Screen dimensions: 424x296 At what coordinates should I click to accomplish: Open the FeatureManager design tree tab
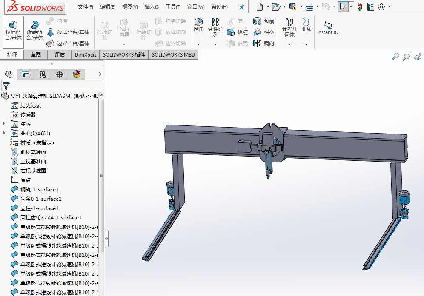(x=9, y=74)
